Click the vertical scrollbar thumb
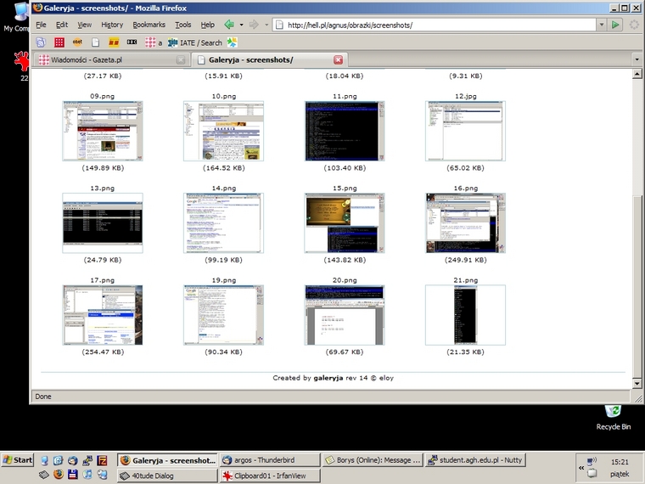The width and height of the screenshot is (645, 484). [637, 286]
